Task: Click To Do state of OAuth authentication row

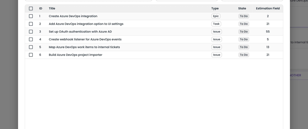Action: (x=244, y=32)
